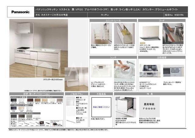The image size is (195, 138).
Task: Click the F☆☆☆☆ highest grade badge
Action: pyautogui.click(x=149, y=107)
